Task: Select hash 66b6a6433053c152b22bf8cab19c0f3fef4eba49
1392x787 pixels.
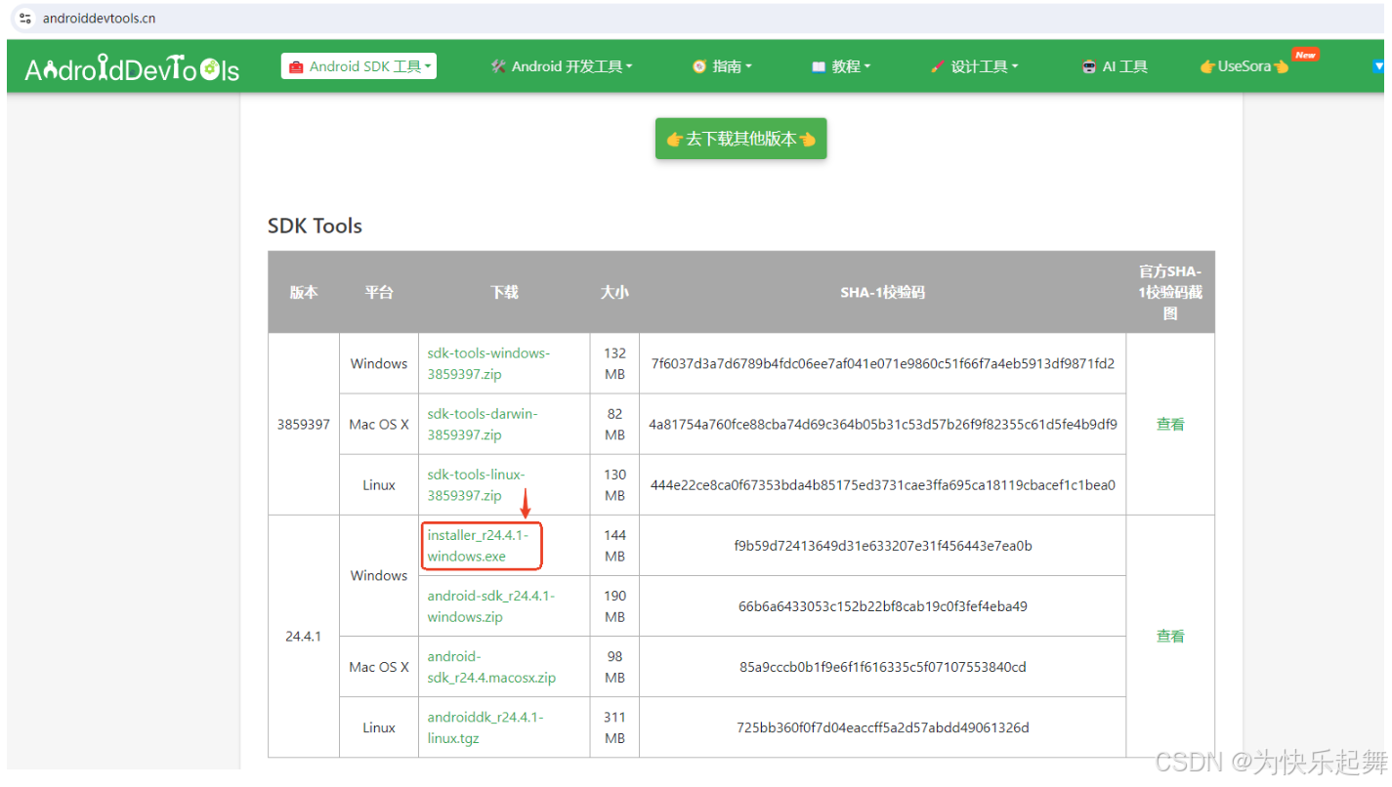Action: (x=883, y=606)
